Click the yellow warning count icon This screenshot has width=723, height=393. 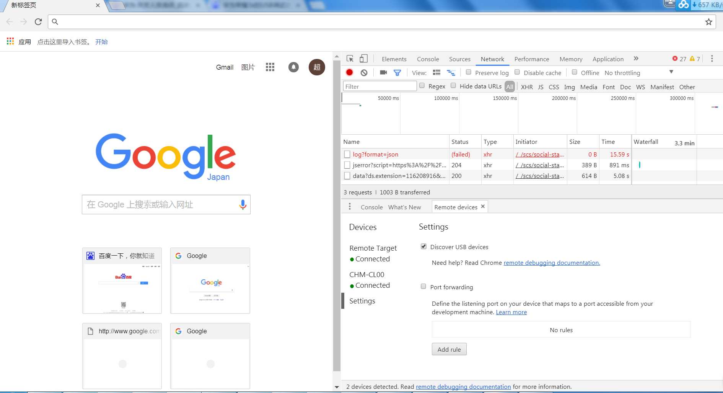pyautogui.click(x=692, y=59)
